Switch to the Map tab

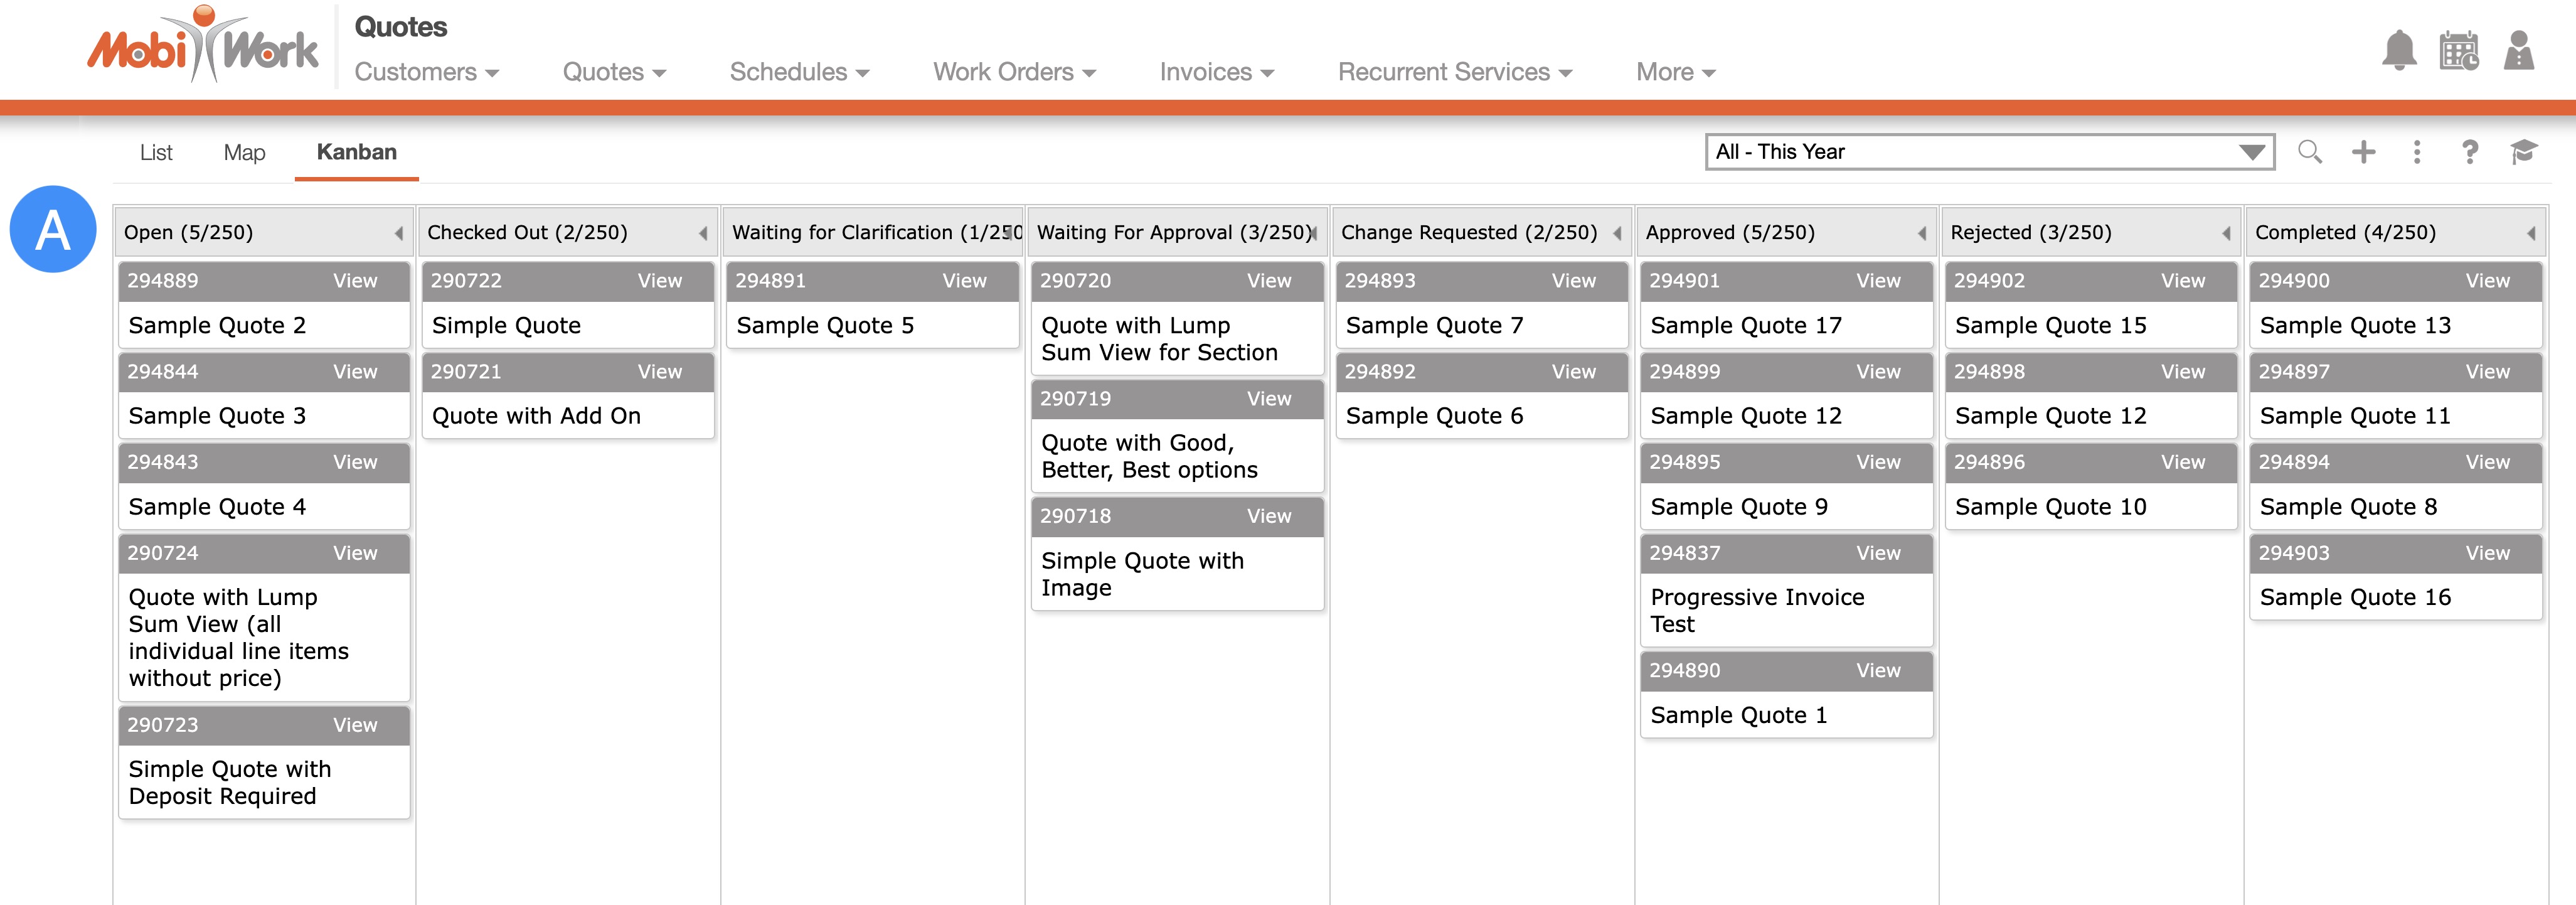click(244, 152)
